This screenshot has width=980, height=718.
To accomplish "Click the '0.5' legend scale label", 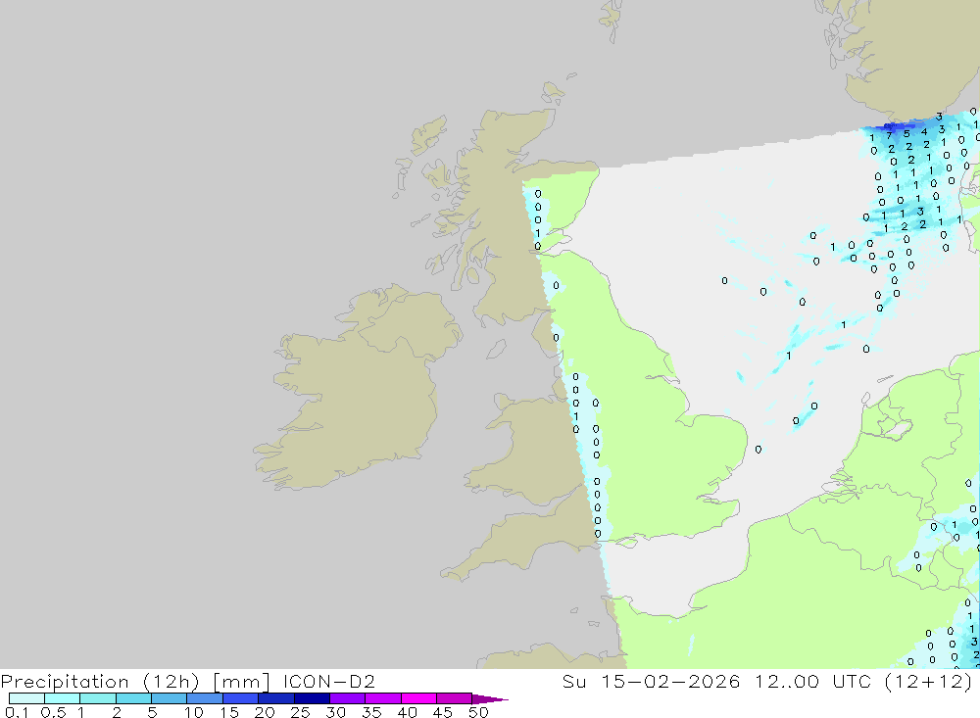I will click(x=53, y=712).
